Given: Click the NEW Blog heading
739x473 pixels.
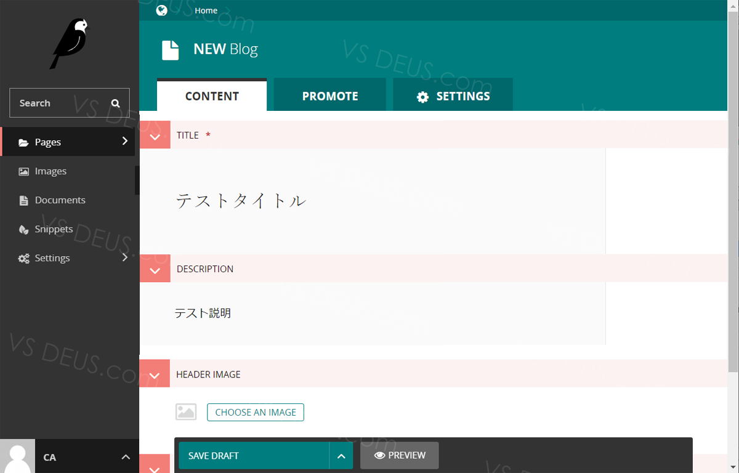Looking at the screenshot, I should pyautogui.click(x=225, y=49).
